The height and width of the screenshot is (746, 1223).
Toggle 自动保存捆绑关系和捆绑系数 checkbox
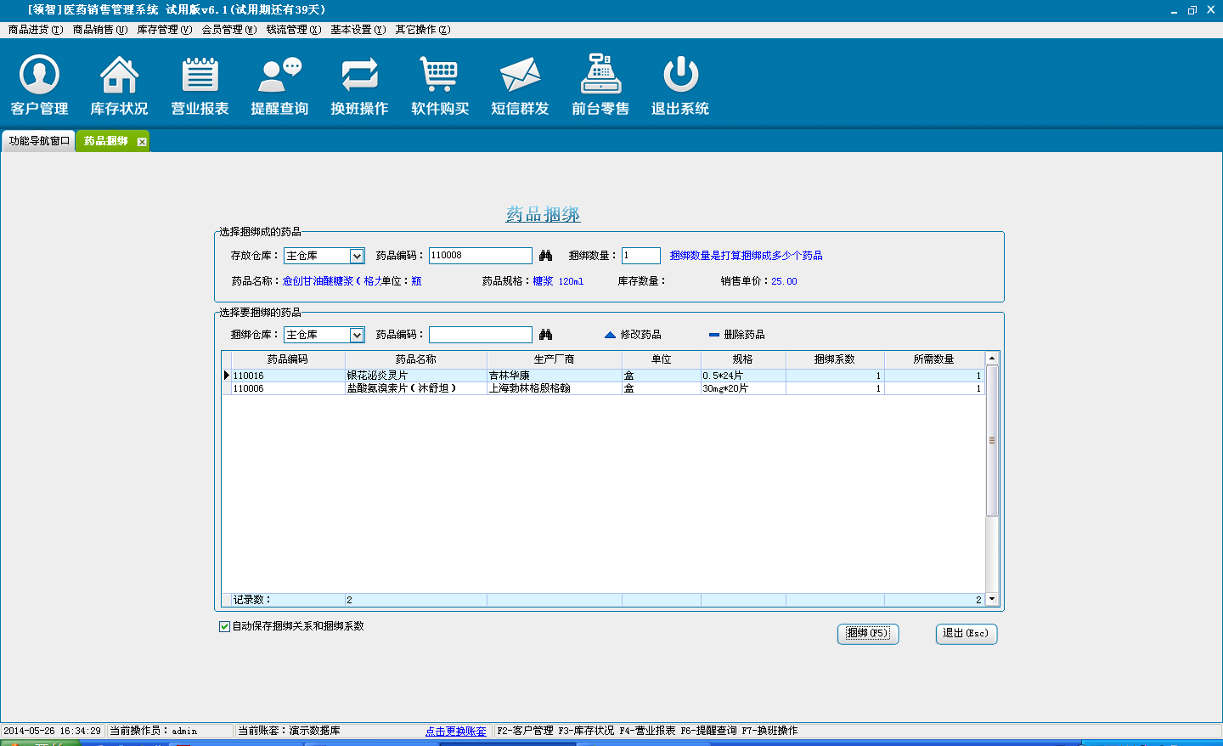(224, 626)
